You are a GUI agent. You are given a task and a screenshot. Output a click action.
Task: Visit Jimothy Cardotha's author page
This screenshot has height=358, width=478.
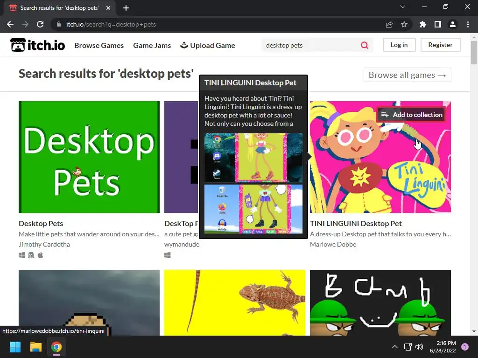coord(44,244)
